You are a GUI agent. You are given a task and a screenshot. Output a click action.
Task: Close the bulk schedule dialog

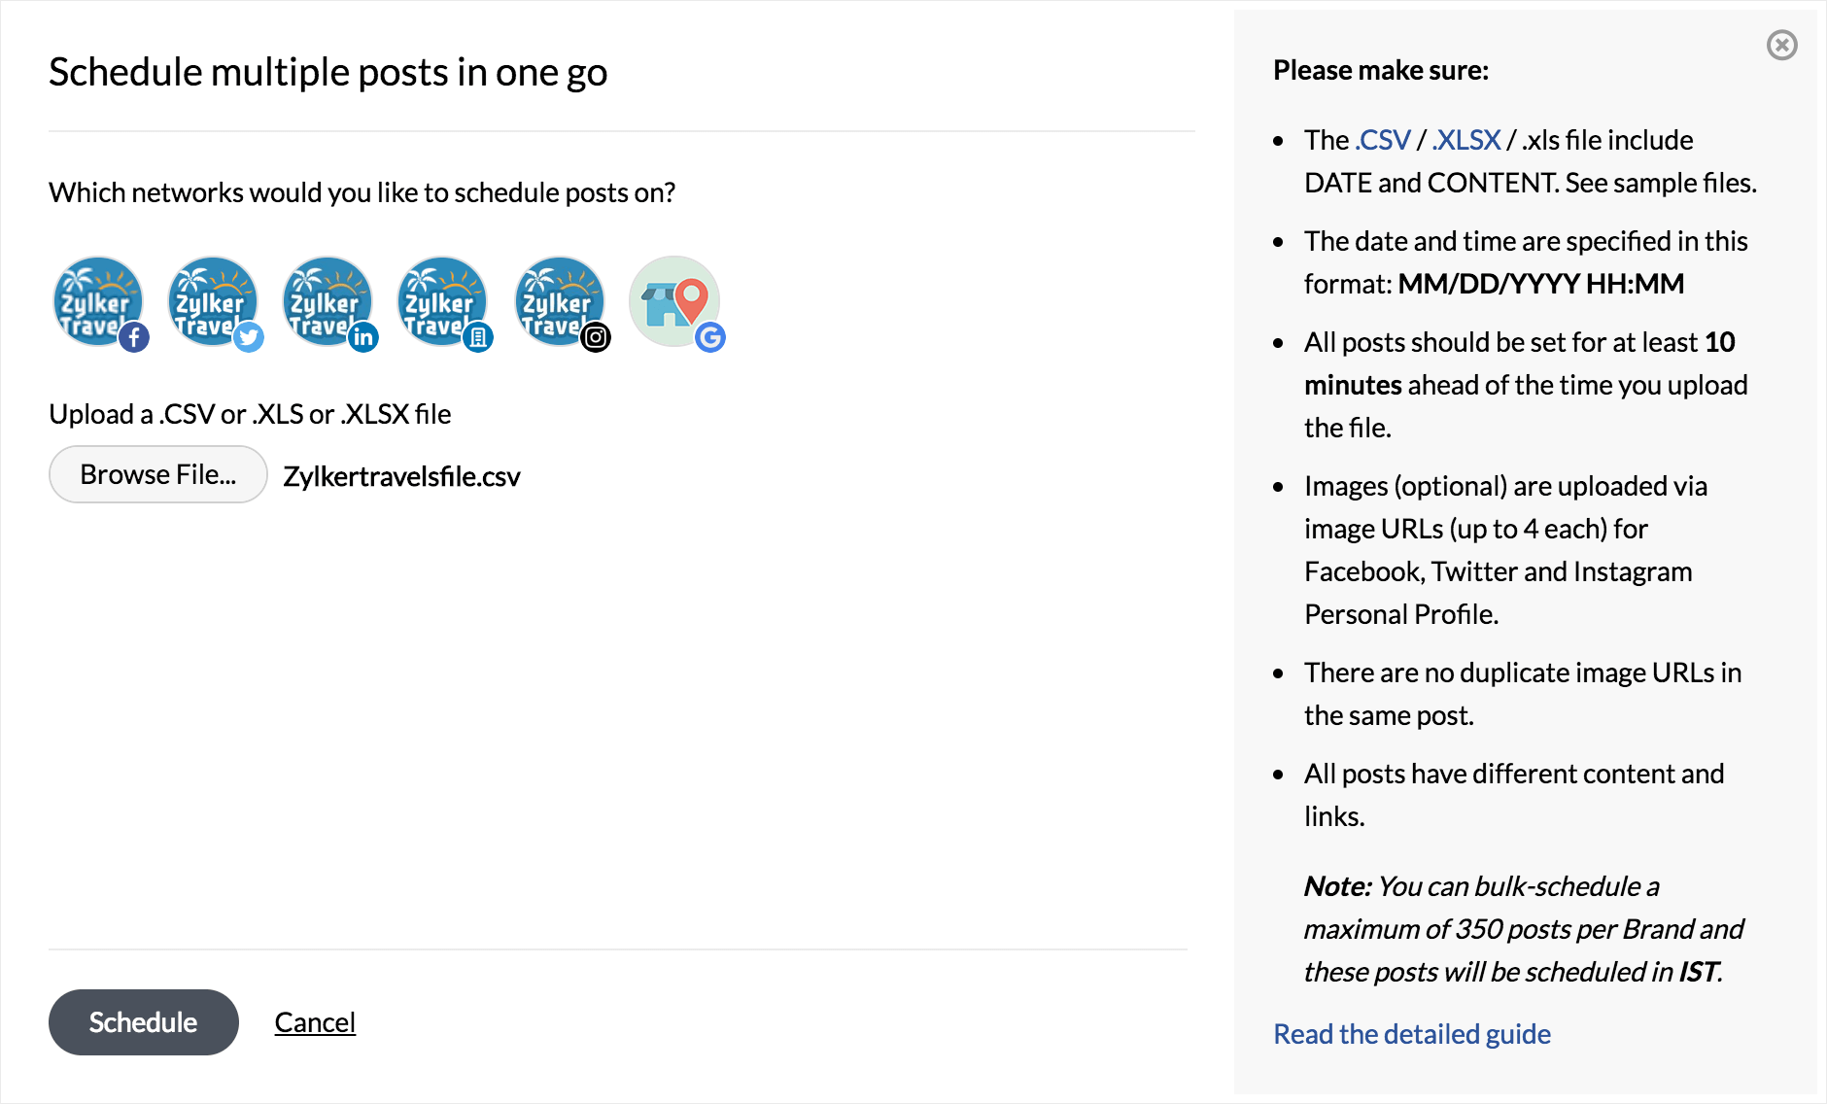click(1781, 46)
